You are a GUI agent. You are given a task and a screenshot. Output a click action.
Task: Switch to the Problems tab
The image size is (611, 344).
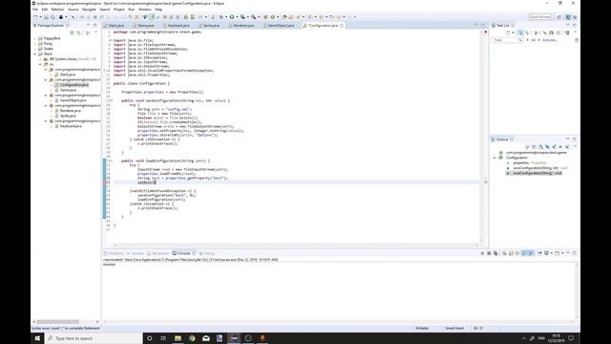coord(114,253)
